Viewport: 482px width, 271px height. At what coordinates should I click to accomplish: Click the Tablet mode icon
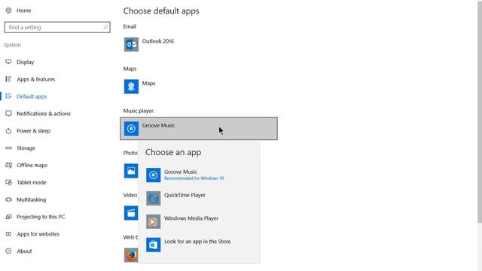pos(8,182)
